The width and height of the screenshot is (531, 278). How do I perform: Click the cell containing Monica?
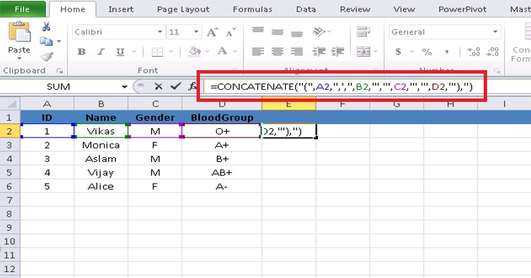pyautogui.click(x=101, y=145)
